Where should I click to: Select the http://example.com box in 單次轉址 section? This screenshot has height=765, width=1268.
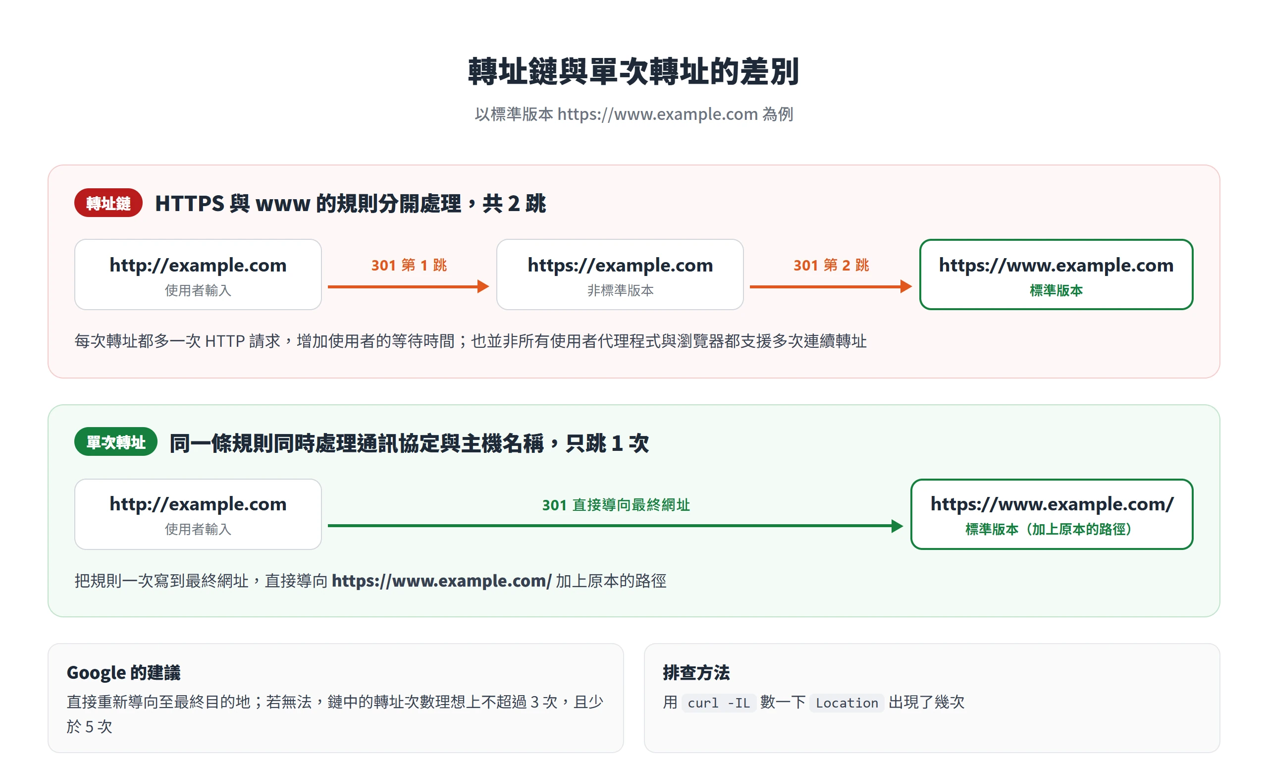198,514
